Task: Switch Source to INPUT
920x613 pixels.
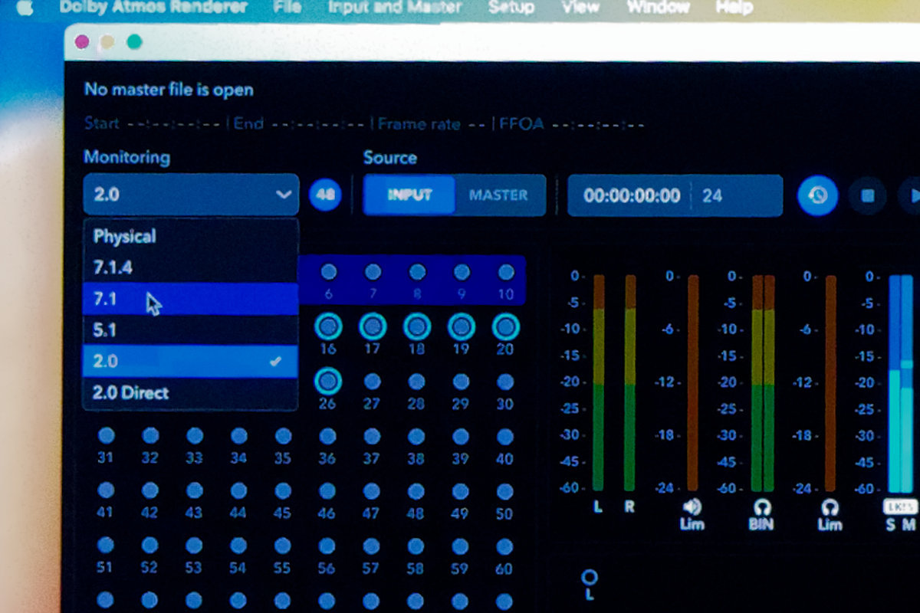Action: [409, 195]
